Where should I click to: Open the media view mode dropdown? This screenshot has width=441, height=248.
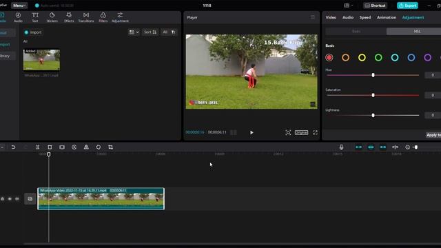pos(134,32)
